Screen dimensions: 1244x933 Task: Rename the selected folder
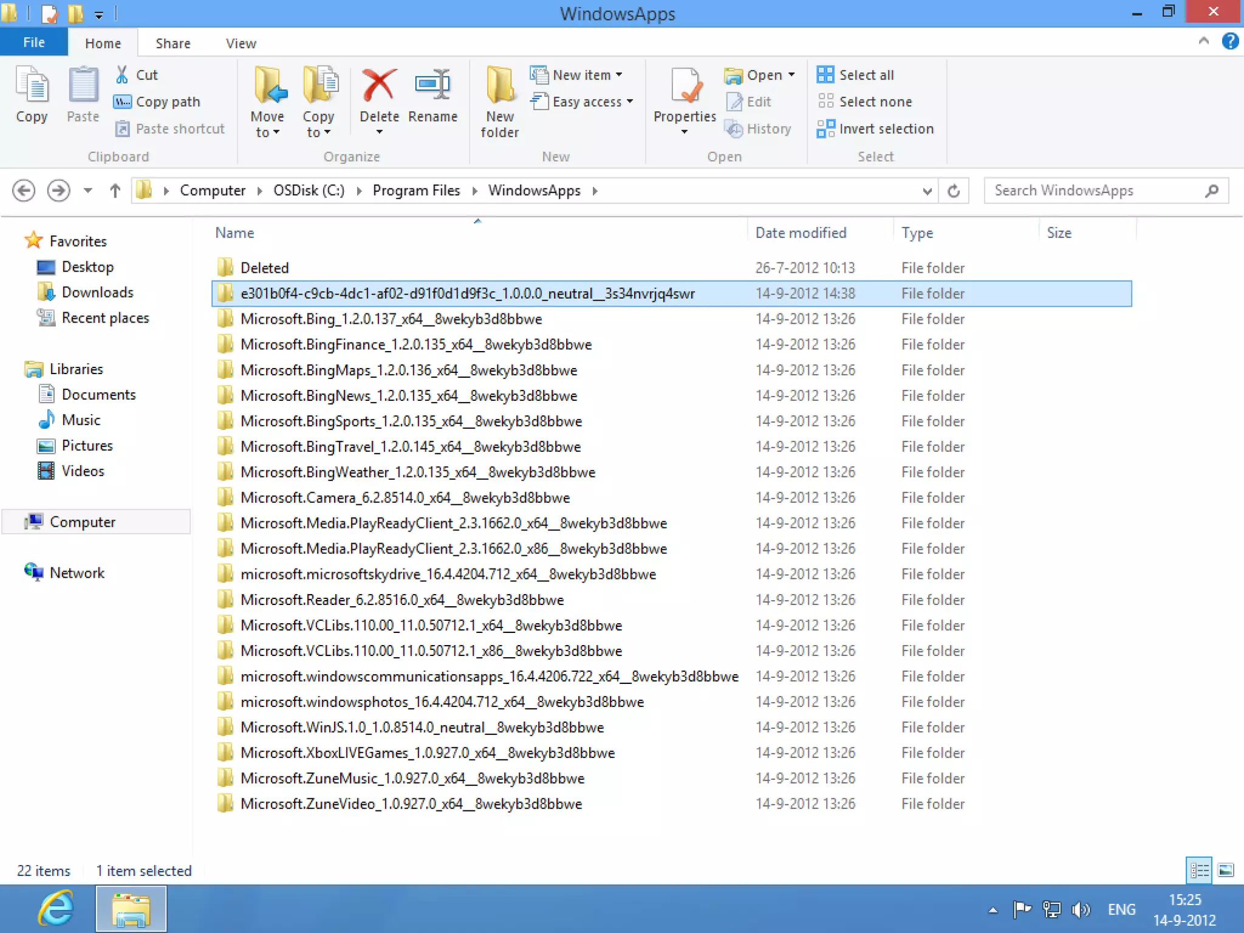432,94
